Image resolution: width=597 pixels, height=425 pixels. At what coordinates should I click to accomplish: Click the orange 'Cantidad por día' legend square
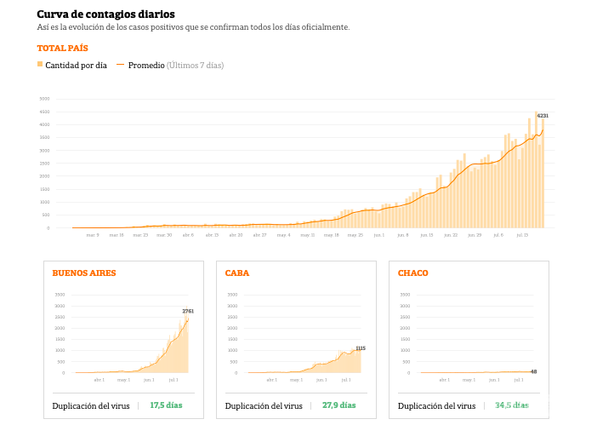40,65
